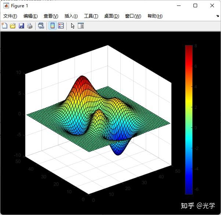Close the Figure 1 window
Image resolution: width=221 pixels, height=215 pixels.
click(x=212, y=5)
